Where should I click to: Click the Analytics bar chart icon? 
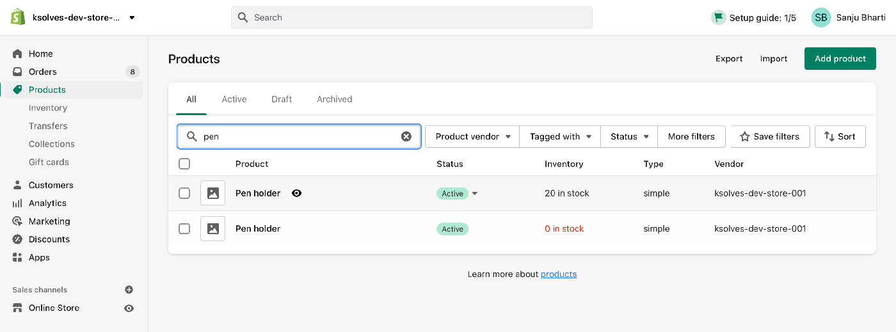point(17,203)
